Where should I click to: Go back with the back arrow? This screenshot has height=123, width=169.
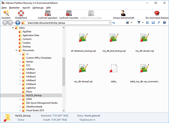click(x=5, y=23)
